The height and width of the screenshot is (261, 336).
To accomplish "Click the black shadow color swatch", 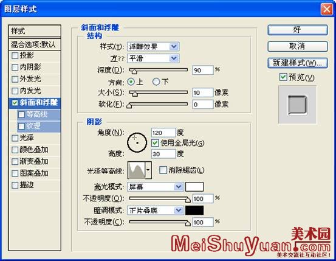I will click(x=194, y=211).
